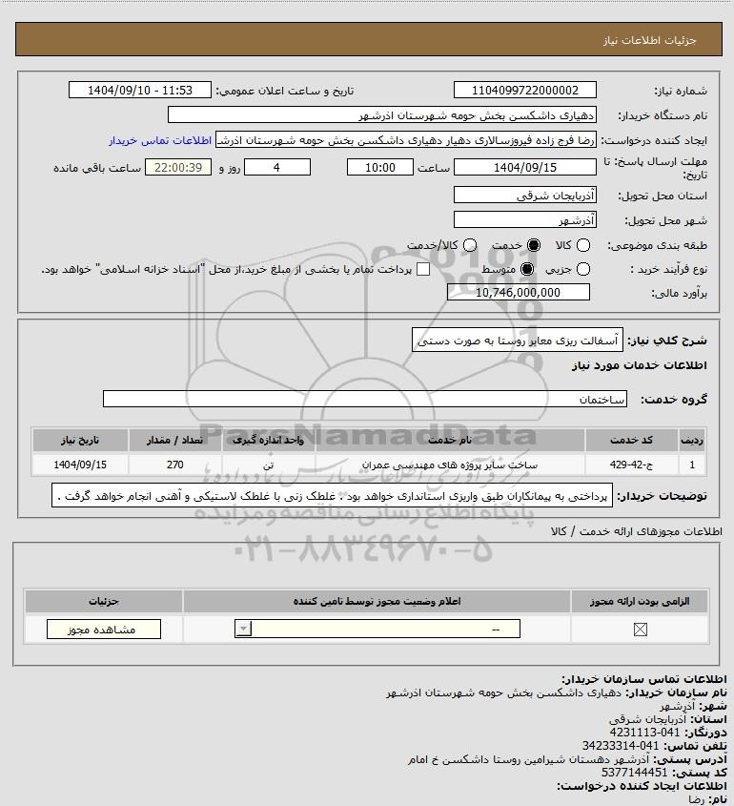The width and height of the screenshot is (734, 806).
Task: Open the license status dropdown arrow
Action: tap(243, 629)
